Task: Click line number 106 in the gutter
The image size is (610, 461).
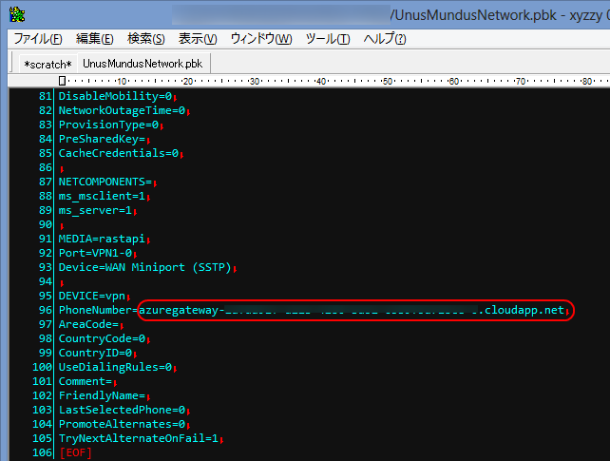Action: (42, 452)
